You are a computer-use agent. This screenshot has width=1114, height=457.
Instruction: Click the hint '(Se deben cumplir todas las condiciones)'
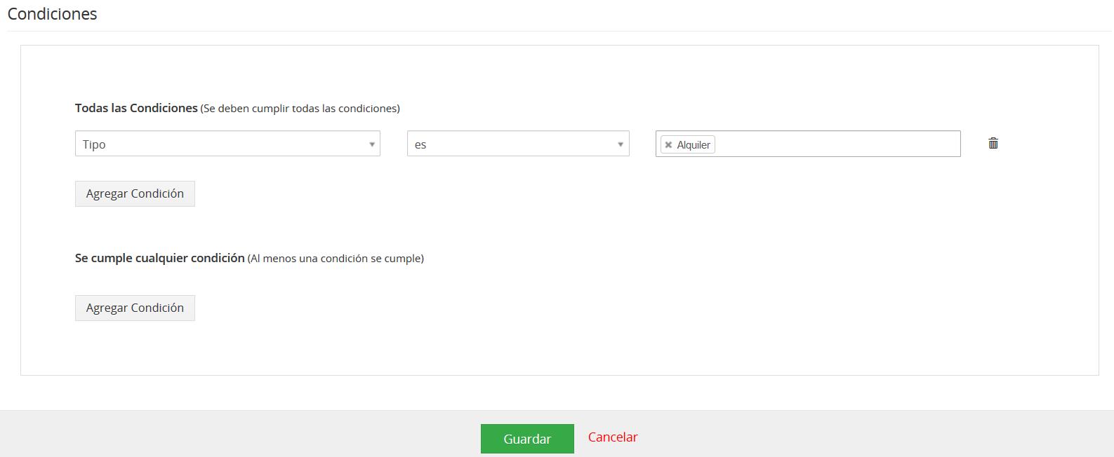coord(300,109)
